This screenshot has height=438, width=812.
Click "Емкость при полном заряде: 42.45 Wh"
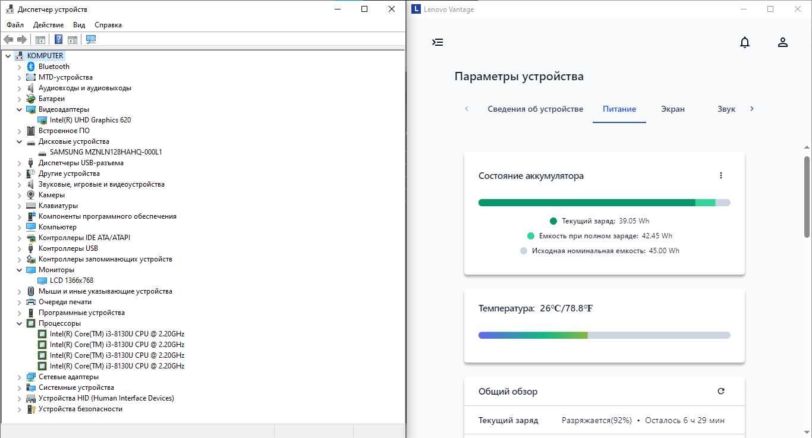(x=606, y=236)
